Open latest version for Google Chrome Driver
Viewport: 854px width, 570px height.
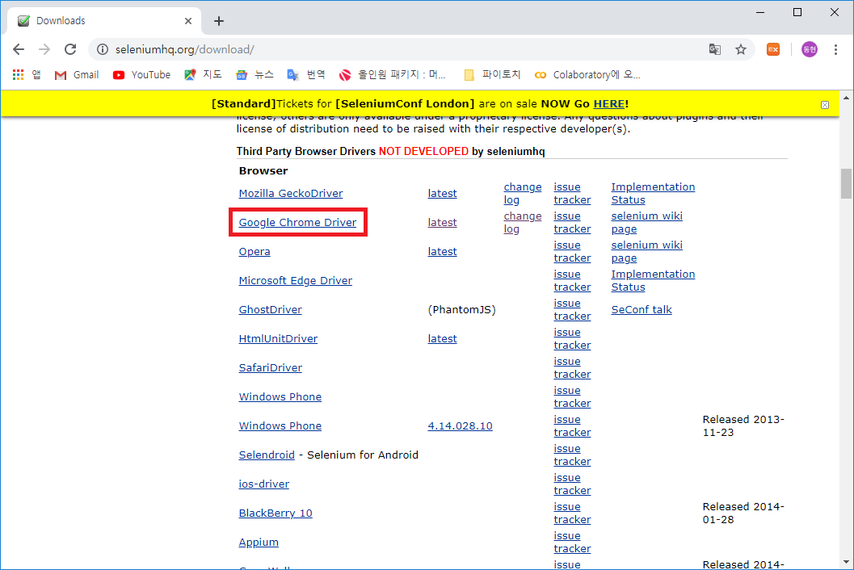coord(442,222)
